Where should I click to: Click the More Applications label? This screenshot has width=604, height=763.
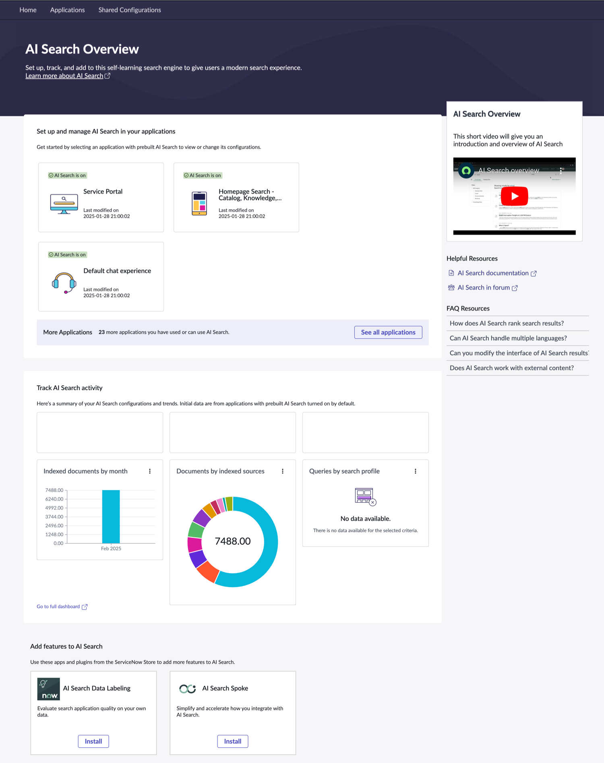(x=68, y=332)
